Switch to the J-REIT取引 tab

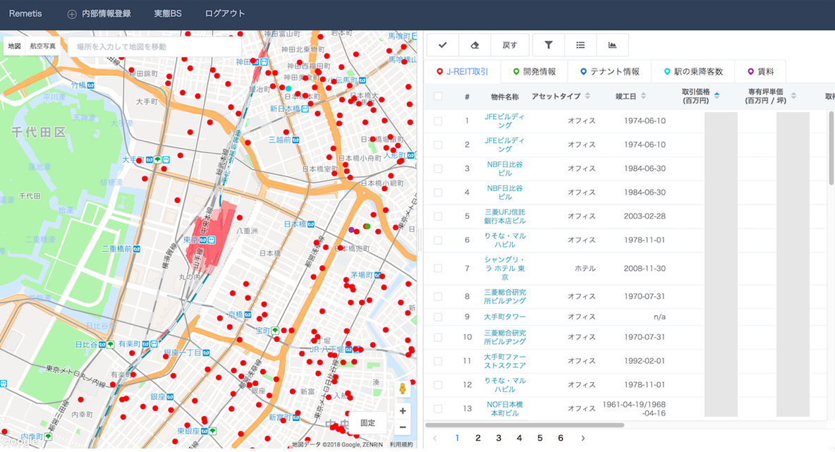[462, 71]
